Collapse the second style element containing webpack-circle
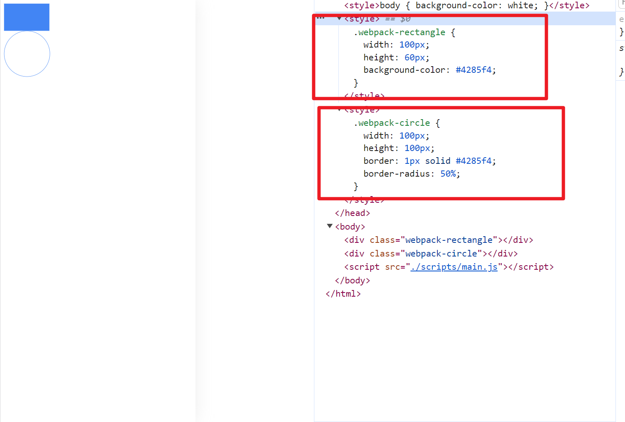This screenshot has height=422, width=625. [x=339, y=110]
